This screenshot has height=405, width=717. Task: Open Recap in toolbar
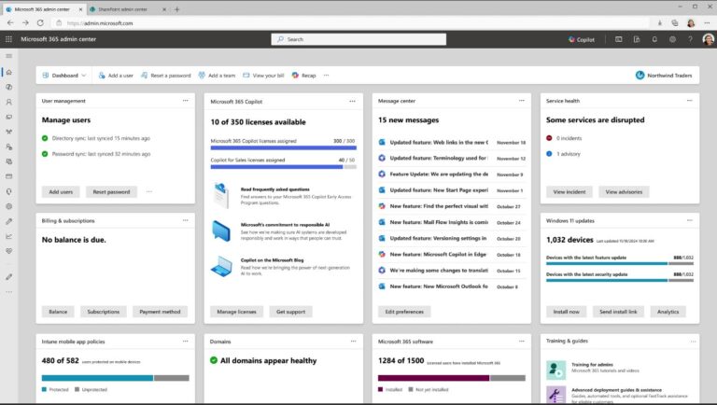[x=303, y=76]
